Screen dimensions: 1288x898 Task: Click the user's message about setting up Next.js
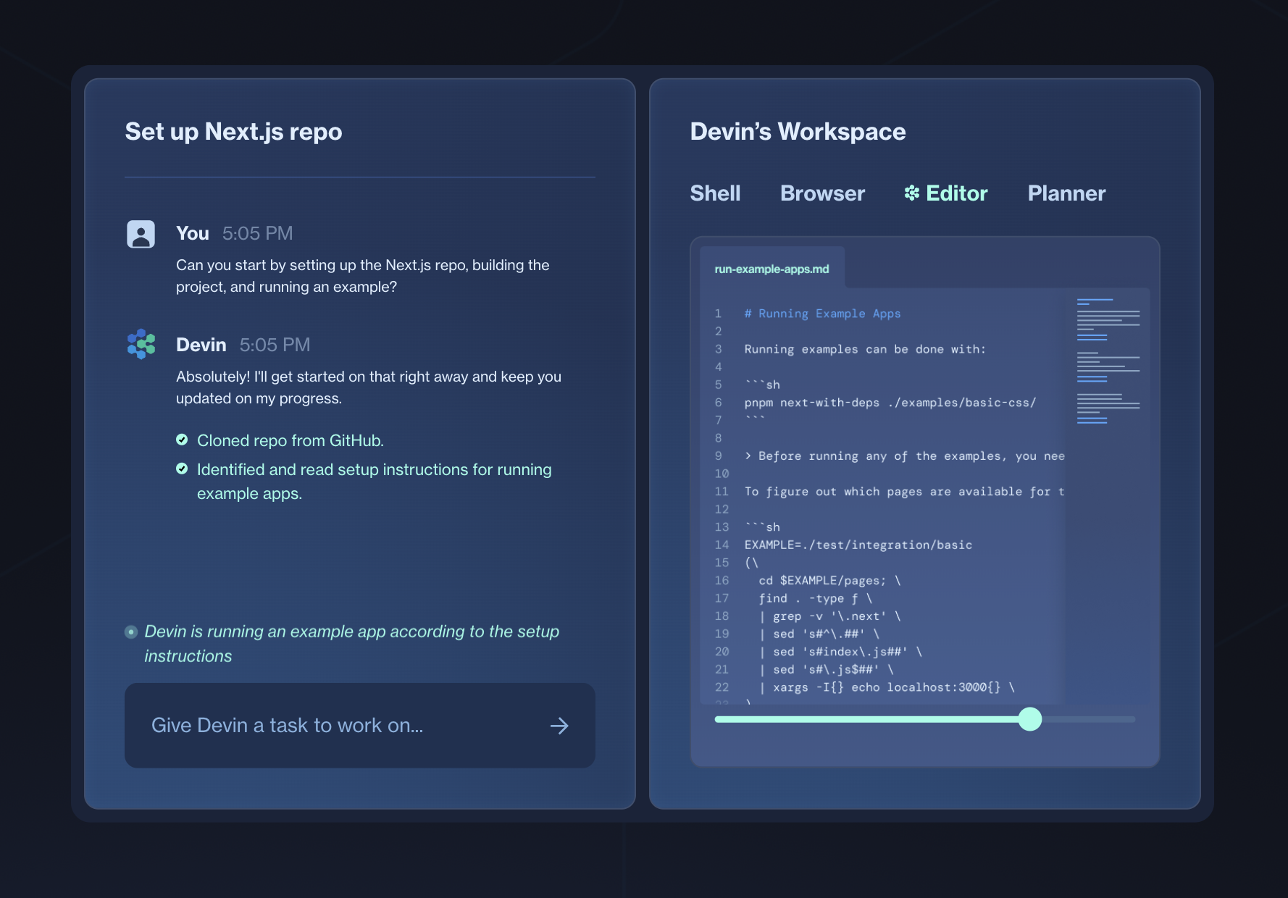(x=362, y=276)
